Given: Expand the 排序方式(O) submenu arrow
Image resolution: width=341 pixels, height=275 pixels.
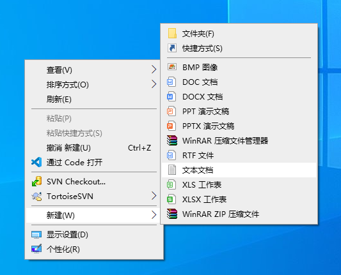Looking at the screenshot, I should pos(154,84).
